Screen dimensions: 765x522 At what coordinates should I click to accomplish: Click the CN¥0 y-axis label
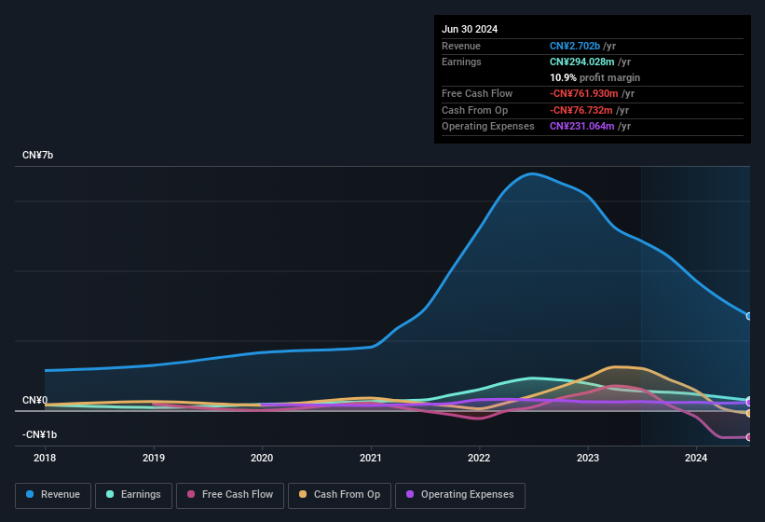point(35,400)
